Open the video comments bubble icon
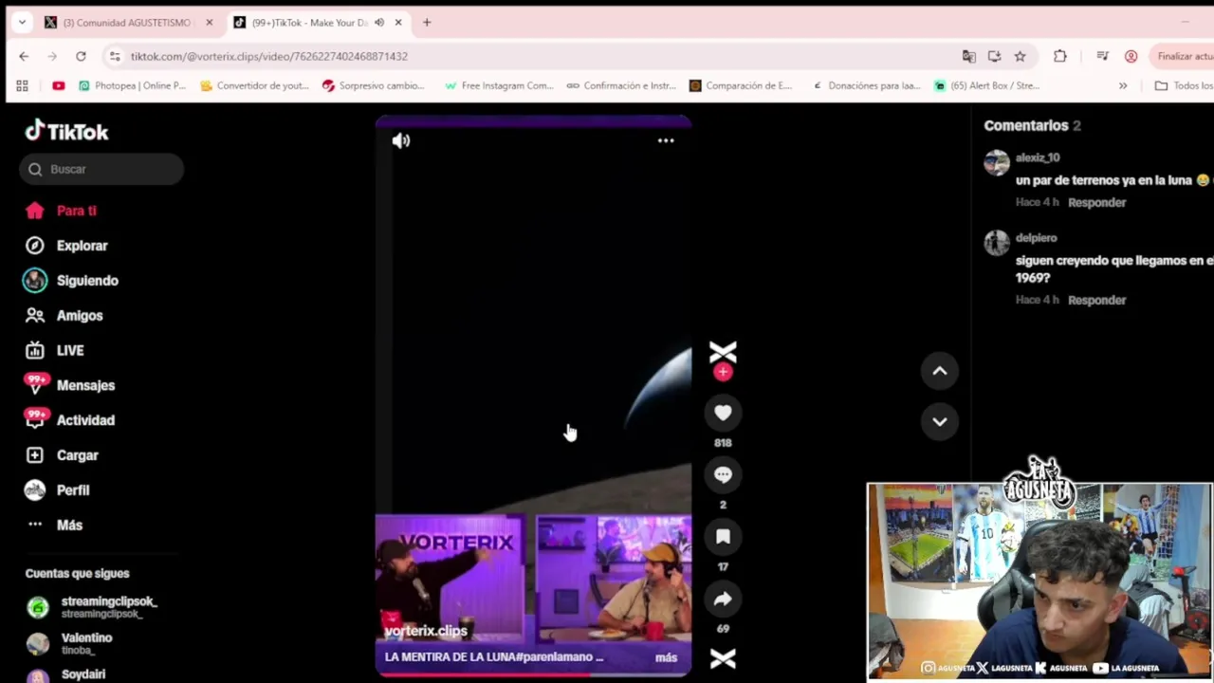Image resolution: width=1214 pixels, height=683 pixels. (723, 474)
